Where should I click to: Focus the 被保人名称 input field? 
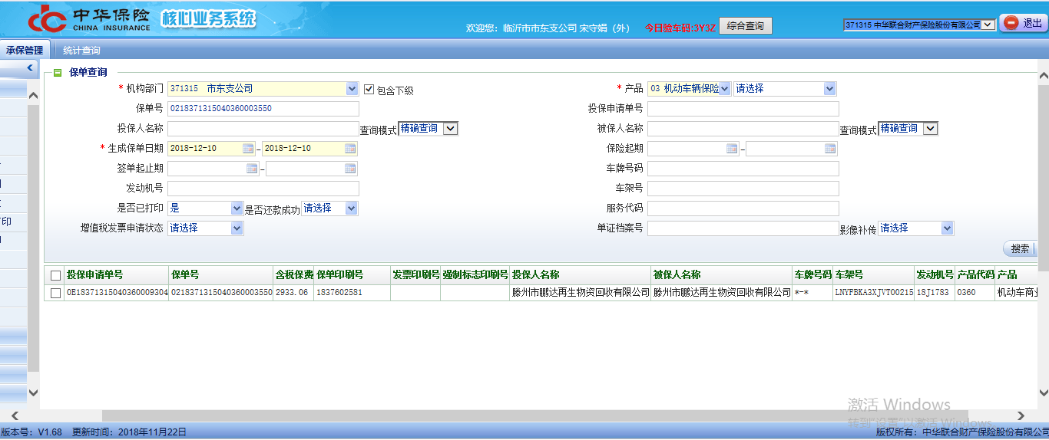tap(743, 129)
